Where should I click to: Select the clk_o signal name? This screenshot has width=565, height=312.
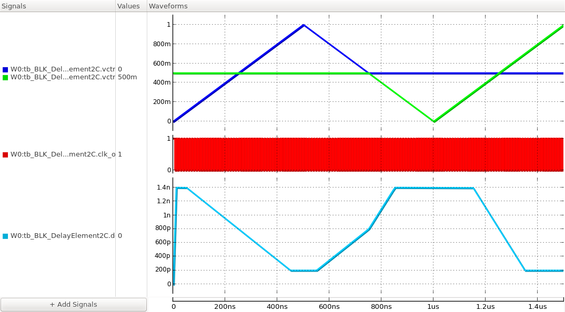(x=61, y=155)
